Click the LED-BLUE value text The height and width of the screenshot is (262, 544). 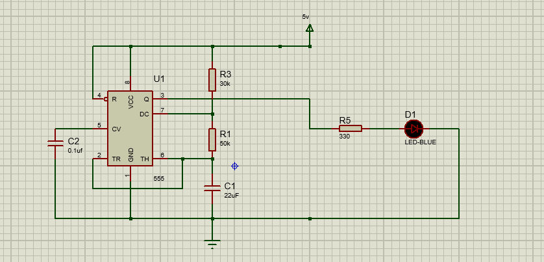click(421, 142)
